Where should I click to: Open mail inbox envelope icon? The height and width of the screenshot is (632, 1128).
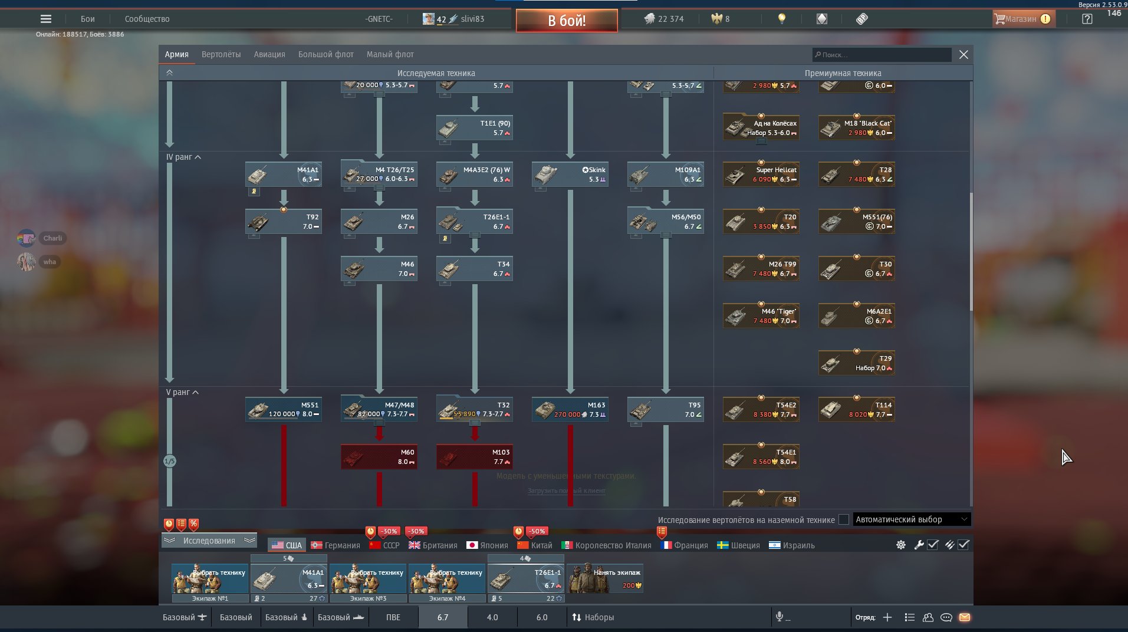[x=965, y=617]
